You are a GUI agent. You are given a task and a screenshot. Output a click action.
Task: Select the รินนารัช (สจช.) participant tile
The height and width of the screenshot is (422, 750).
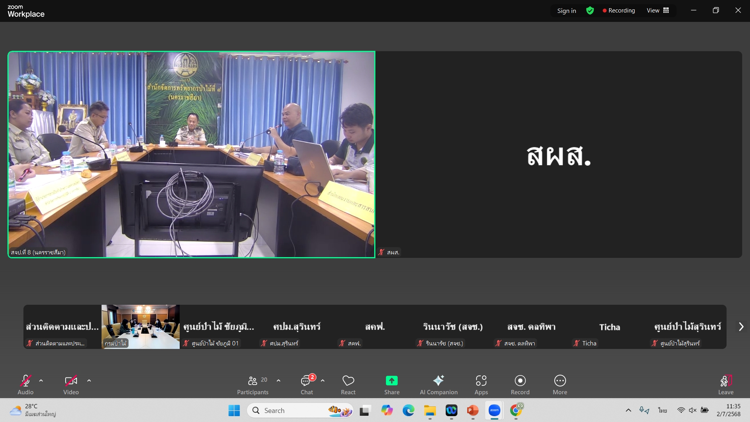[453, 327]
